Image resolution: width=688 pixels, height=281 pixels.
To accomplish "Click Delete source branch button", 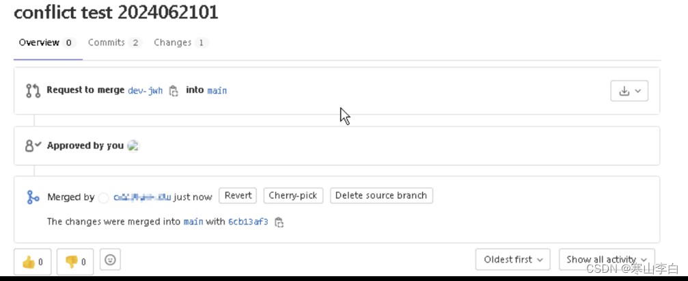I will click(x=381, y=196).
